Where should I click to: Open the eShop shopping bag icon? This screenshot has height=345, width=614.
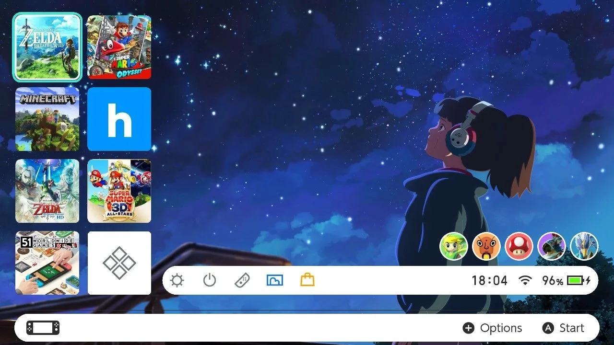click(307, 280)
